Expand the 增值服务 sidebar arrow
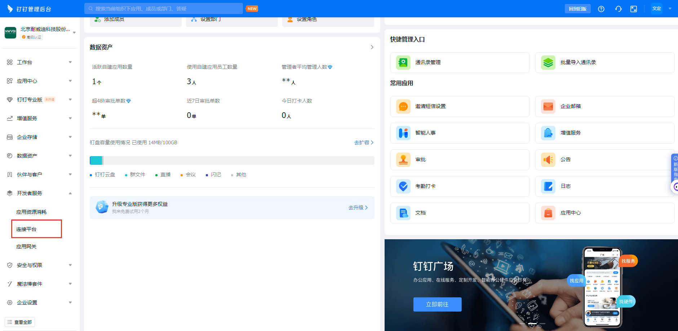This screenshot has width=678, height=331. click(x=70, y=118)
